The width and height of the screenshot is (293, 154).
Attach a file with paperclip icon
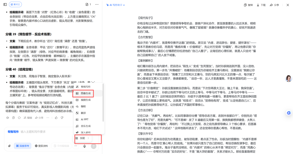tap(9, 146)
